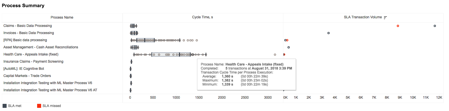The width and height of the screenshot is (449, 111).
Task: Click the Invoices SLA met volume point
Action: coord(328,33)
